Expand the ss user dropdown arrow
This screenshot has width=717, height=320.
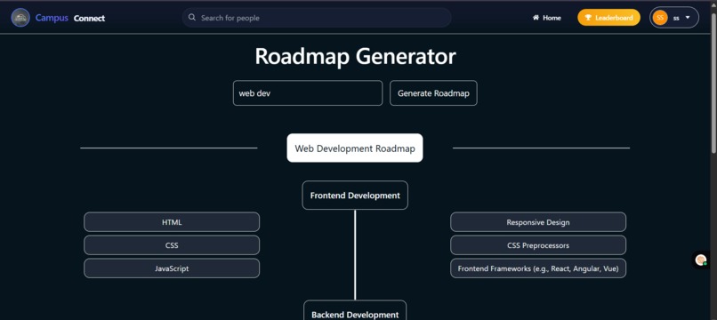(x=688, y=18)
